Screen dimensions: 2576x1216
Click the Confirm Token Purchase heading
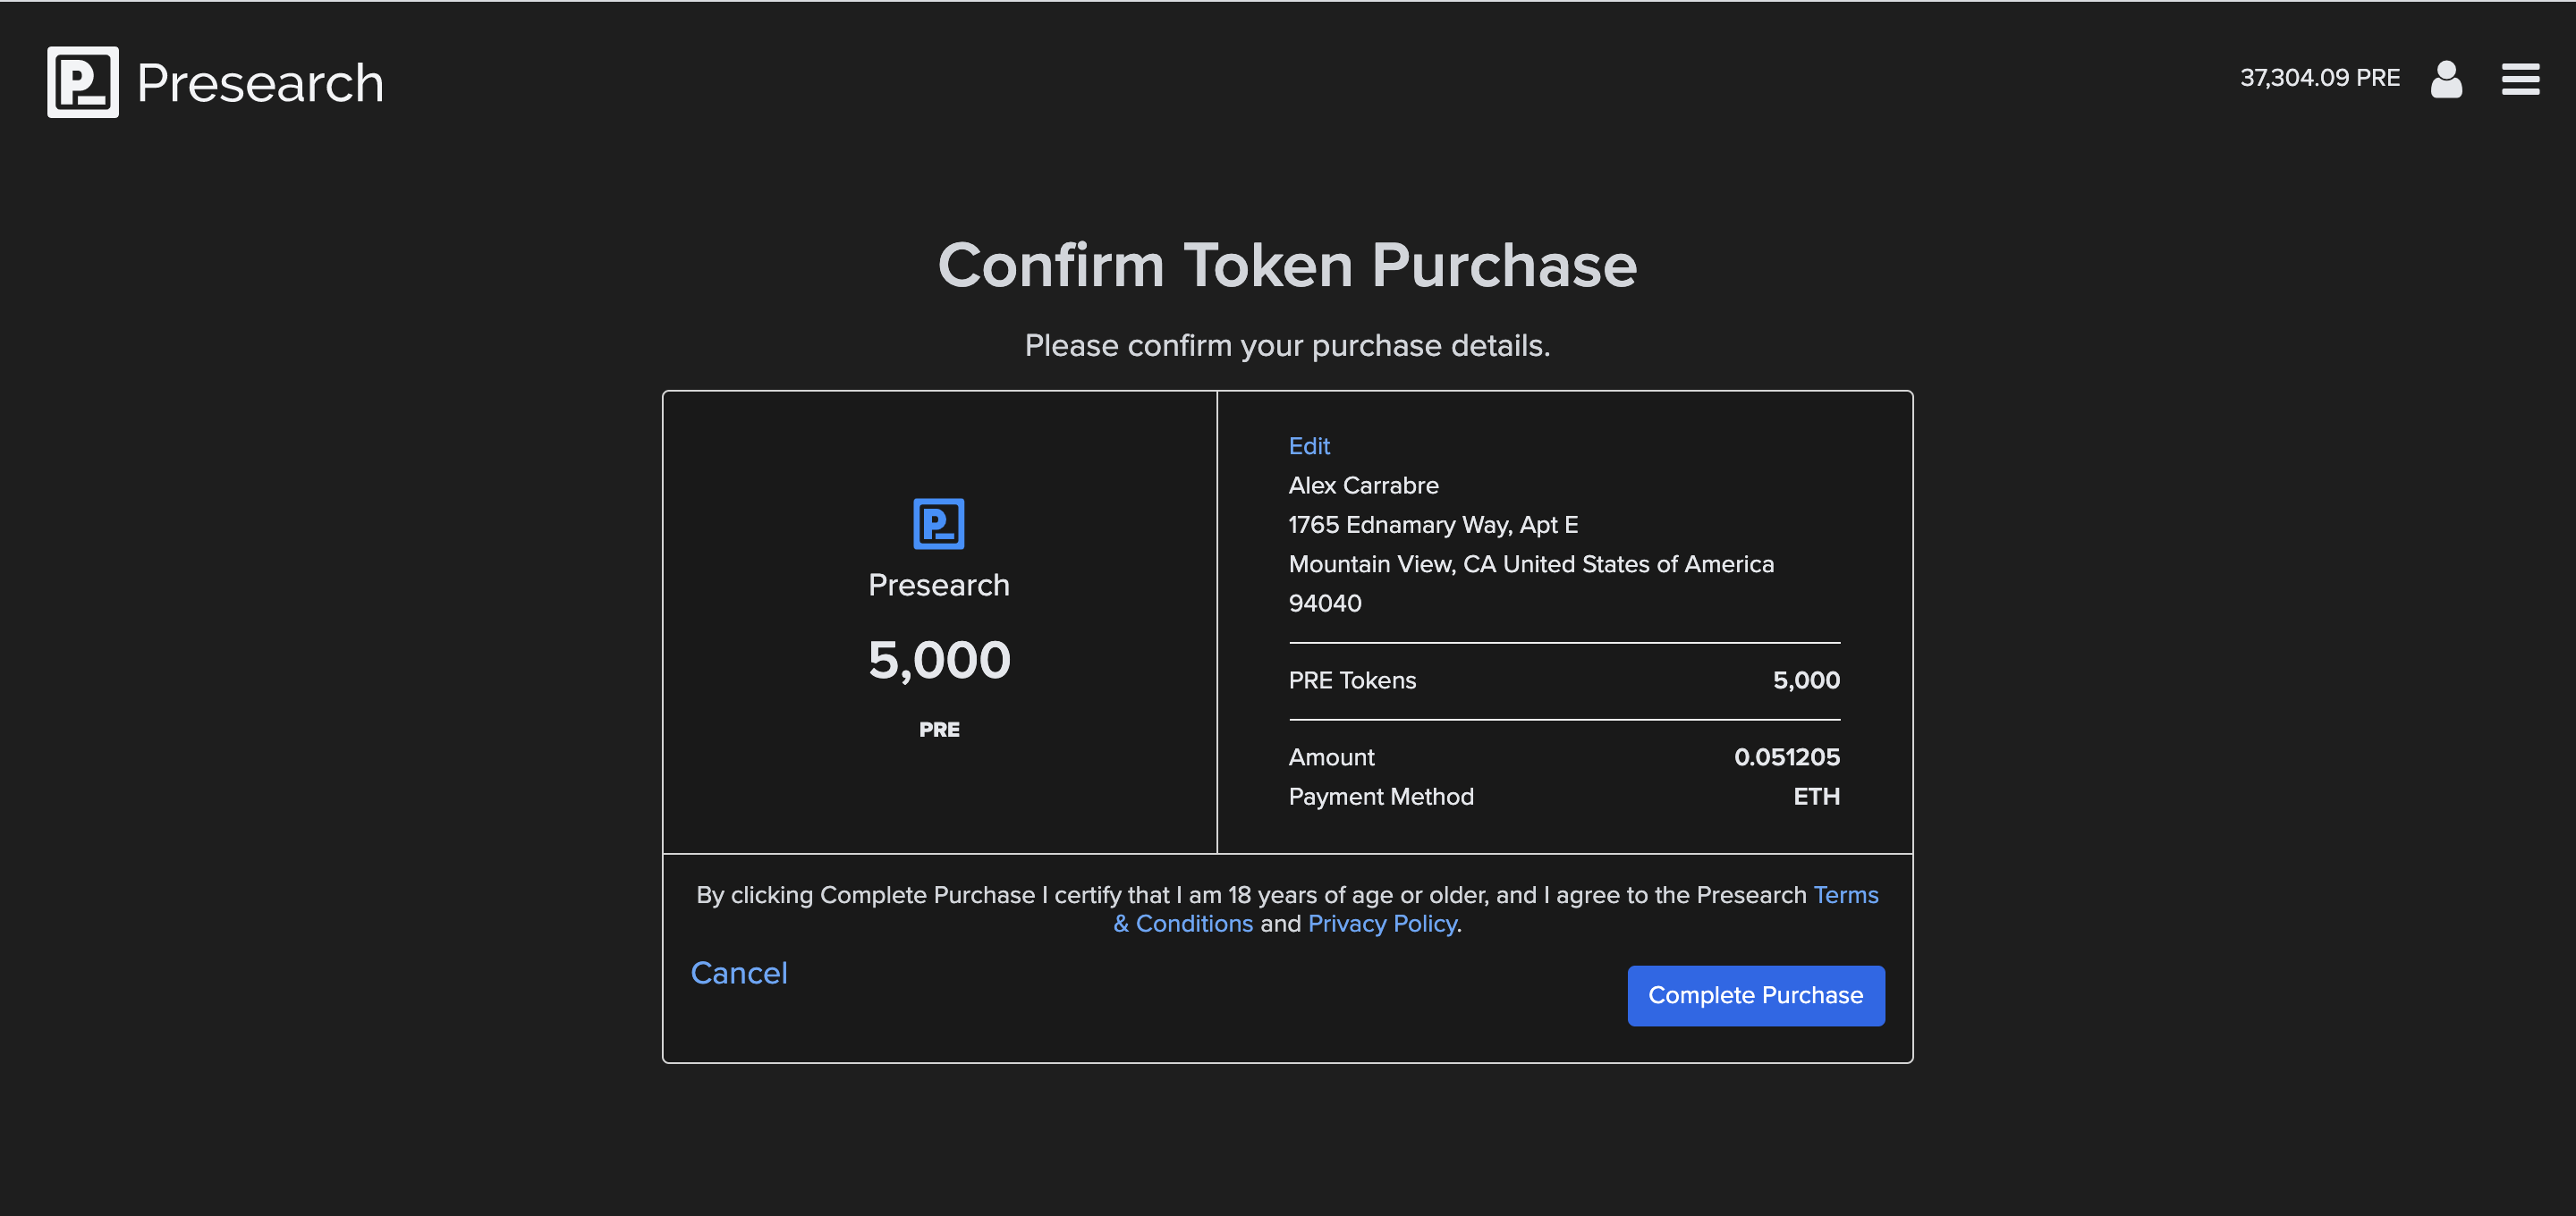coord(1287,265)
